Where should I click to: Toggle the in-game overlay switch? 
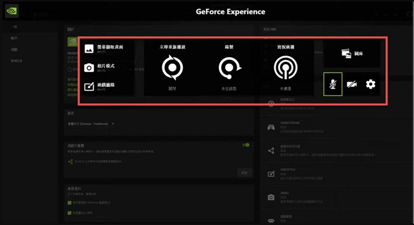(246, 145)
